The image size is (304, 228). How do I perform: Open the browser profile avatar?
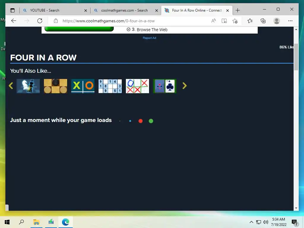[x=277, y=21]
